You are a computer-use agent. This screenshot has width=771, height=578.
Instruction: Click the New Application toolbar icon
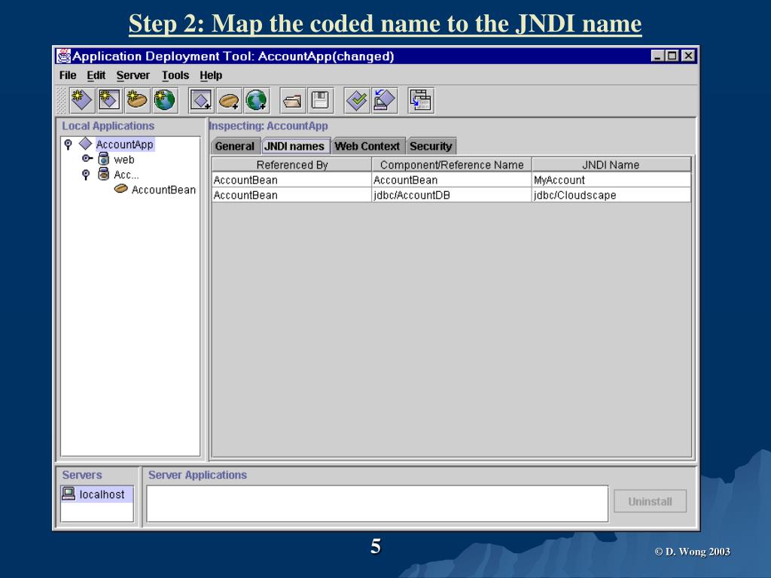[81, 99]
